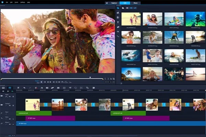This screenshot has height=137, width=206.
Task: Open the Edit menu in menu bar
Action: [x=11, y=2]
